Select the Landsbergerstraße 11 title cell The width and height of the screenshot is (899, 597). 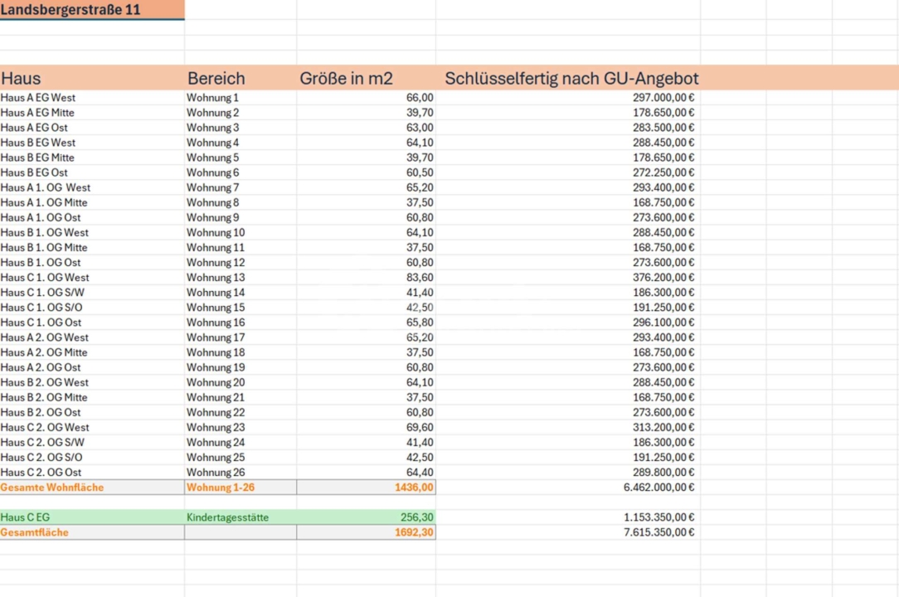[x=91, y=10]
